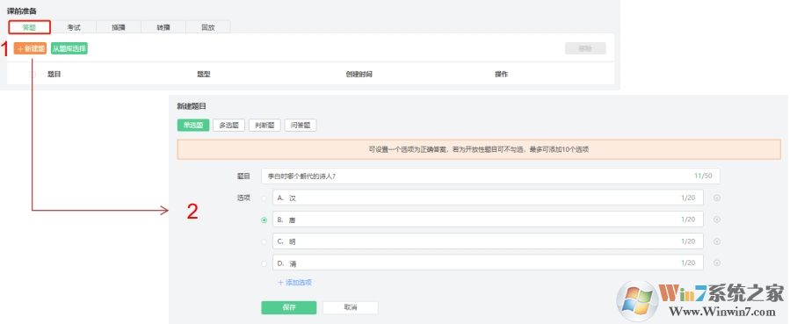790x324 pixels.
Task: Switch to the 考试 tab
Action: [x=74, y=27]
